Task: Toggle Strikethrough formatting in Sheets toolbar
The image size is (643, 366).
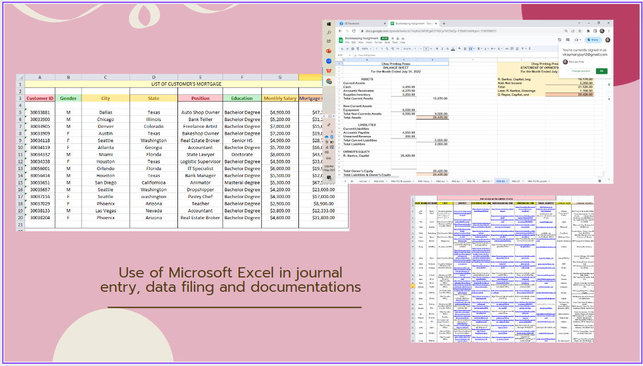Action: click(447, 49)
